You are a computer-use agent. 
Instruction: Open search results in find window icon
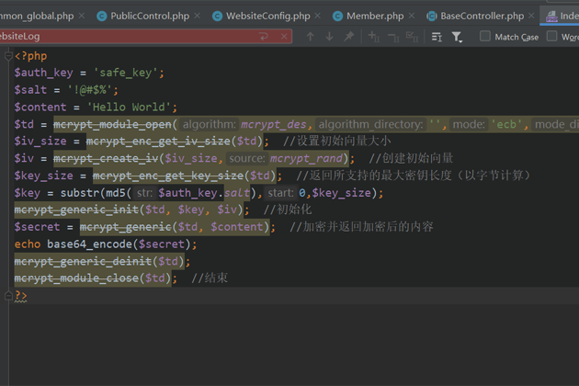pyautogui.click(x=437, y=37)
